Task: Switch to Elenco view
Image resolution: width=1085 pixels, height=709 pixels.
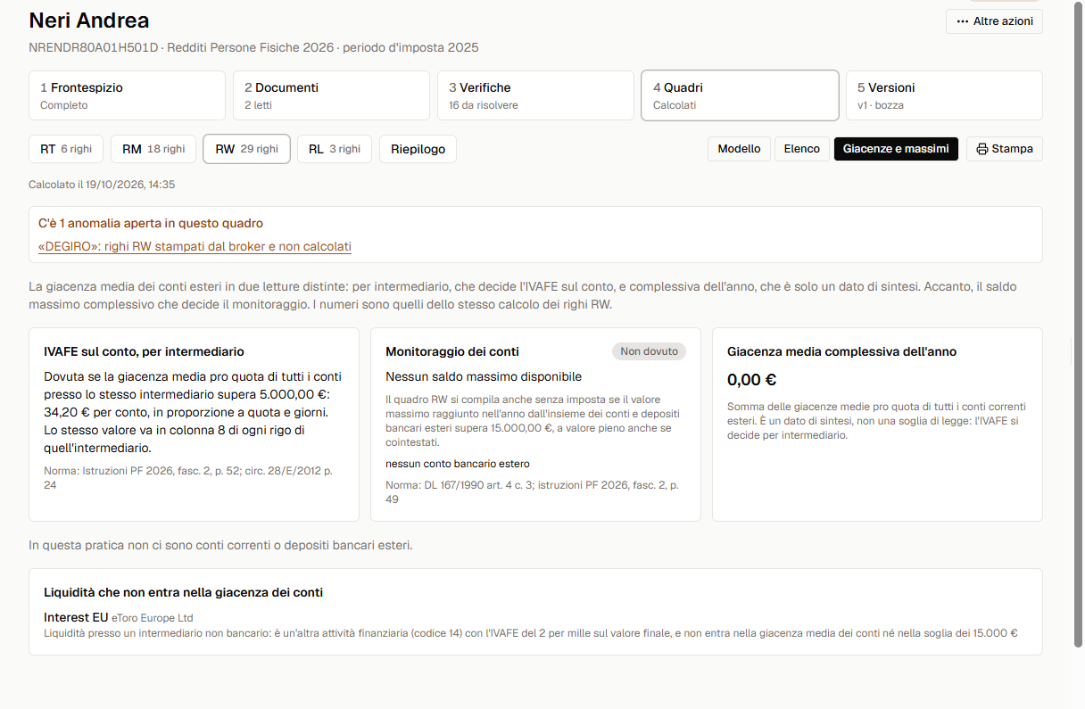Action: click(802, 149)
